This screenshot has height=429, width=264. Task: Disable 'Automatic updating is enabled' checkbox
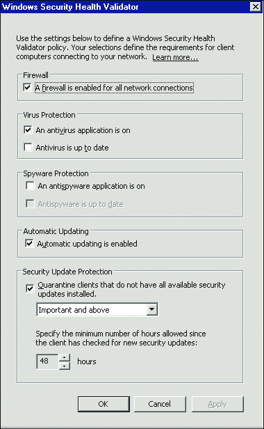click(29, 243)
